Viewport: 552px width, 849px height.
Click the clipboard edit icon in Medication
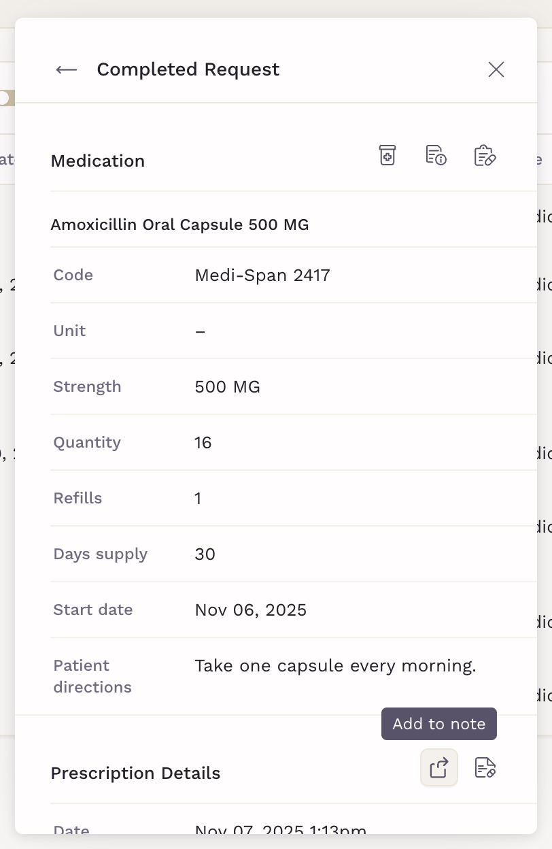tap(484, 155)
